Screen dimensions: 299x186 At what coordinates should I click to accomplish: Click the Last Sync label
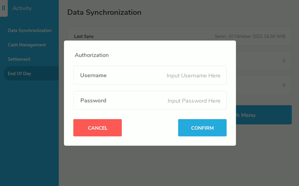tap(84, 36)
